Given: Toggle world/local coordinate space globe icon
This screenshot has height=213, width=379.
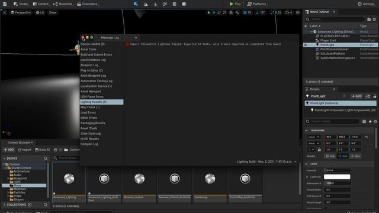Looking at the screenshot, I should pos(231,12).
